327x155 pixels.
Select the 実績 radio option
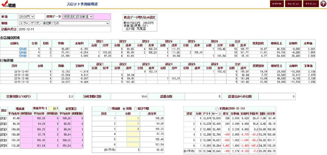click(124, 108)
